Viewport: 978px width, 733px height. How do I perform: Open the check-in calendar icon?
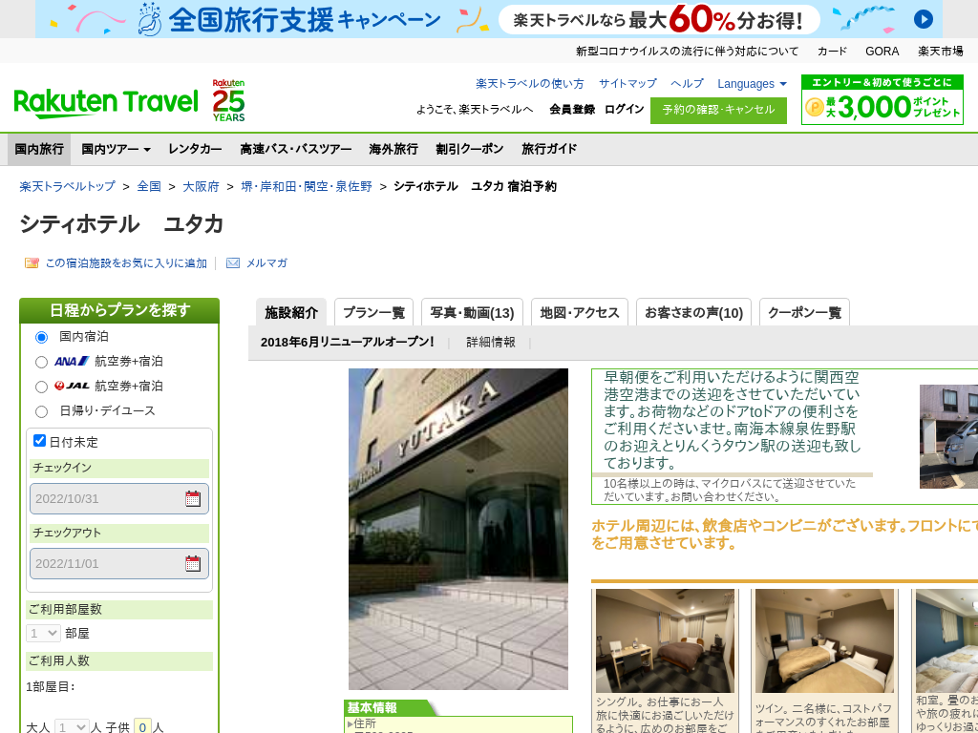point(193,498)
